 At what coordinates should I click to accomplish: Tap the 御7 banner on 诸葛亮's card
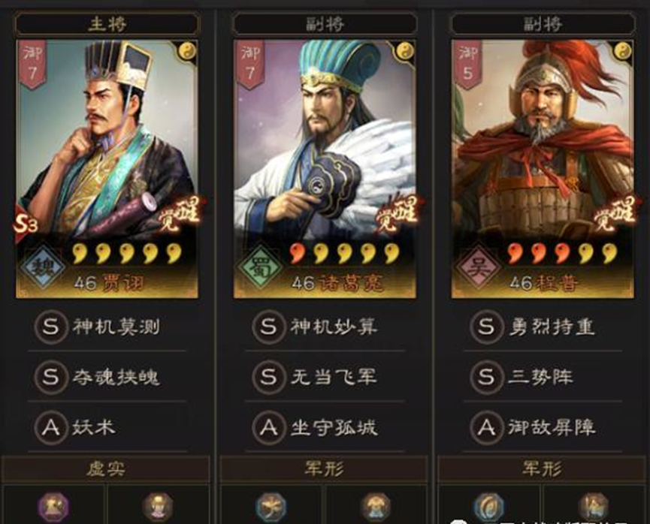pos(250,65)
